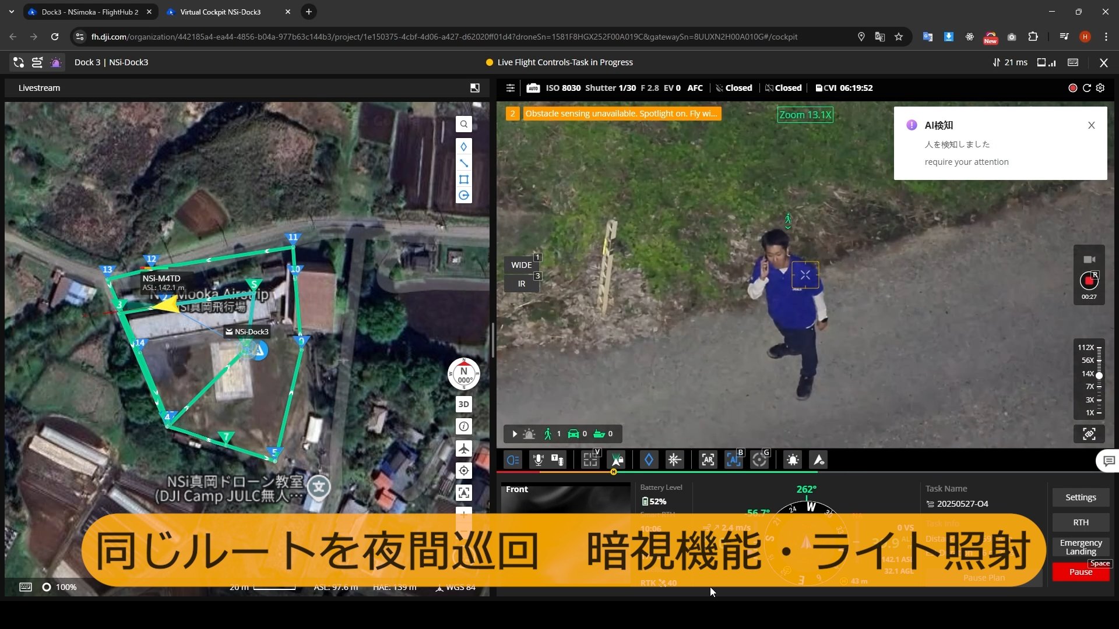The width and height of the screenshot is (1119, 629).
Task: Close the AI検知 notification
Action: [x=1091, y=125]
